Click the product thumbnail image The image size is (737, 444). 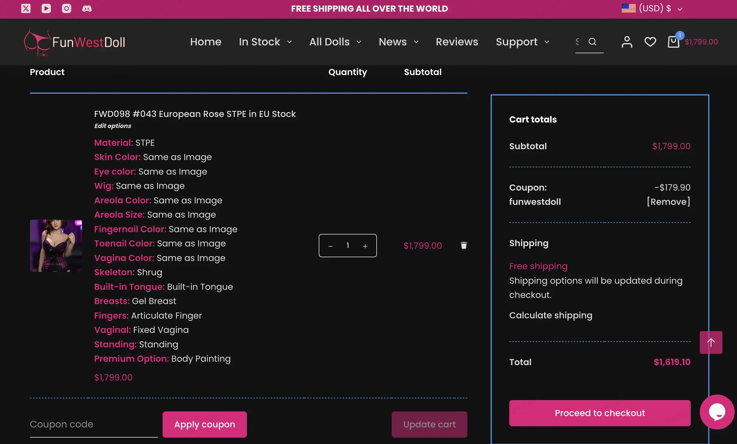coord(56,246)
